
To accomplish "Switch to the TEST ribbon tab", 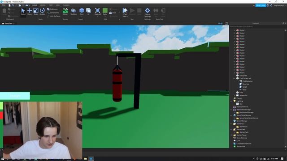I will tap(51, 5).
